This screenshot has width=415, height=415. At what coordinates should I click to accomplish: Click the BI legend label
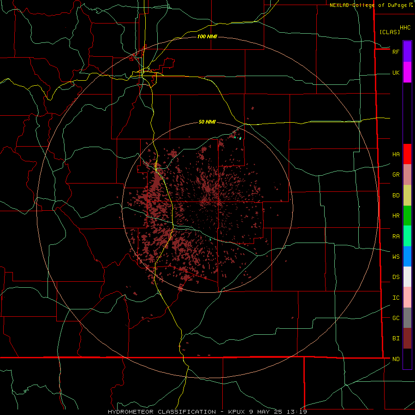[396, 338]
